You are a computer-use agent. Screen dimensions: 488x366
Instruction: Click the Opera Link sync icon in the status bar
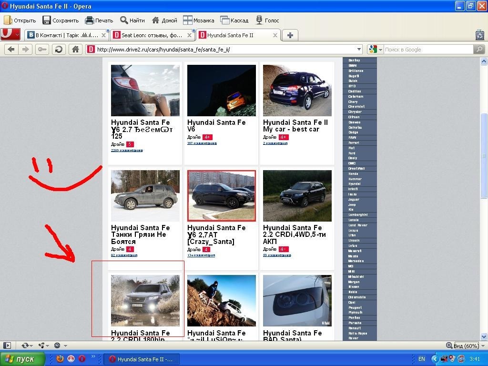(25, 346)
